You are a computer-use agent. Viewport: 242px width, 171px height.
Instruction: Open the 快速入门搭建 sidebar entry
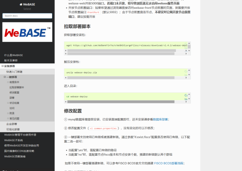14,72
